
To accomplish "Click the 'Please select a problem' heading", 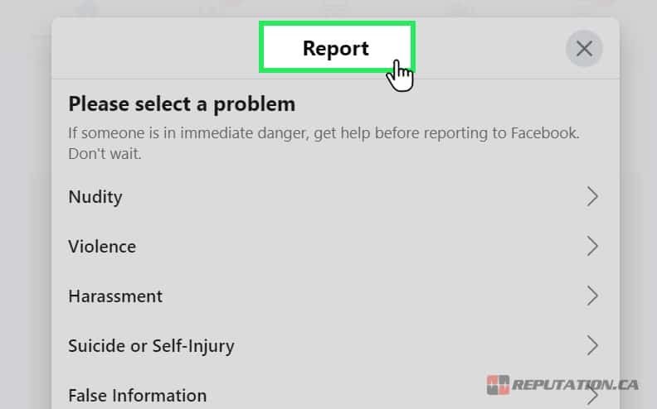I will pyautogui.click(x=182, y=104).
